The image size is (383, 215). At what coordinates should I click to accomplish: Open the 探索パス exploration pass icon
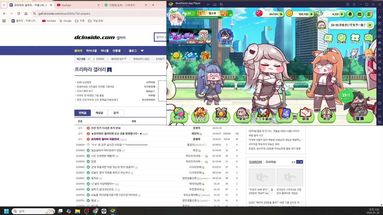click(191, 57)
